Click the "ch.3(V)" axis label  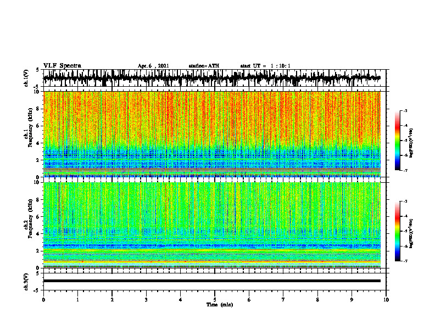pos(26,282)
